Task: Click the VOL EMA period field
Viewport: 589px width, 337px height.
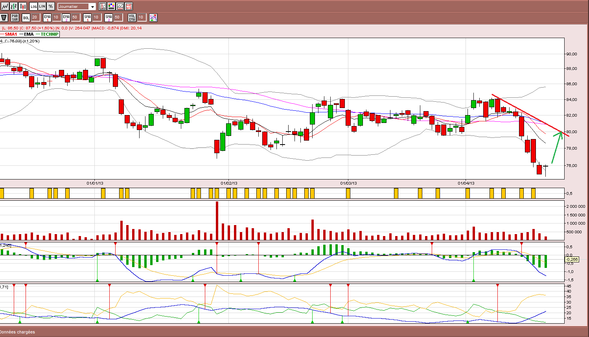Action: click(x=142, y=17)
